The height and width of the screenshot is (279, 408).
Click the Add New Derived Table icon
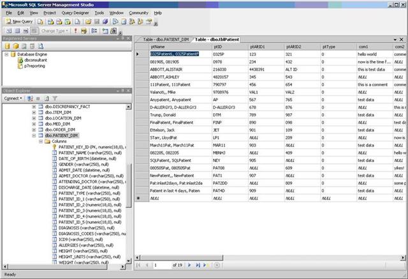tap(113, 31)
